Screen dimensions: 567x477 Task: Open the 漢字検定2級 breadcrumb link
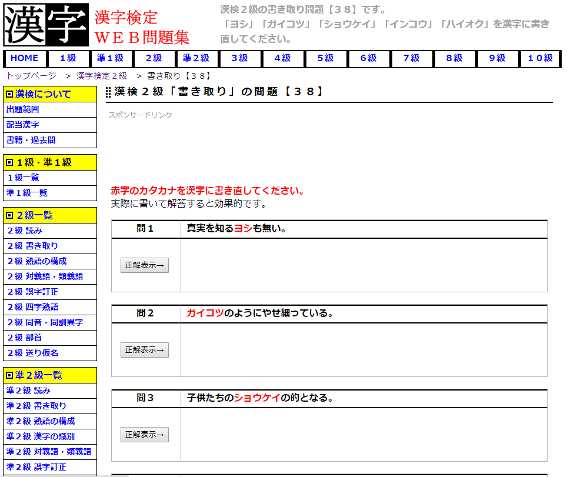point(102,76)
